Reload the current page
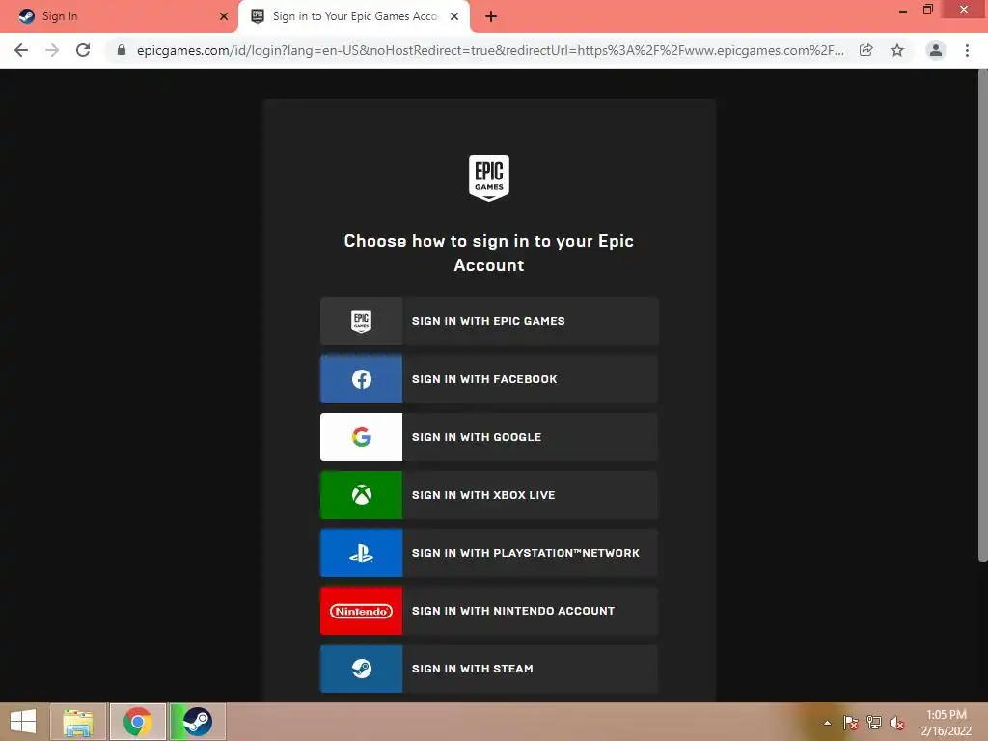Viewport: 988px width, 741px height. tap(83, 50)
